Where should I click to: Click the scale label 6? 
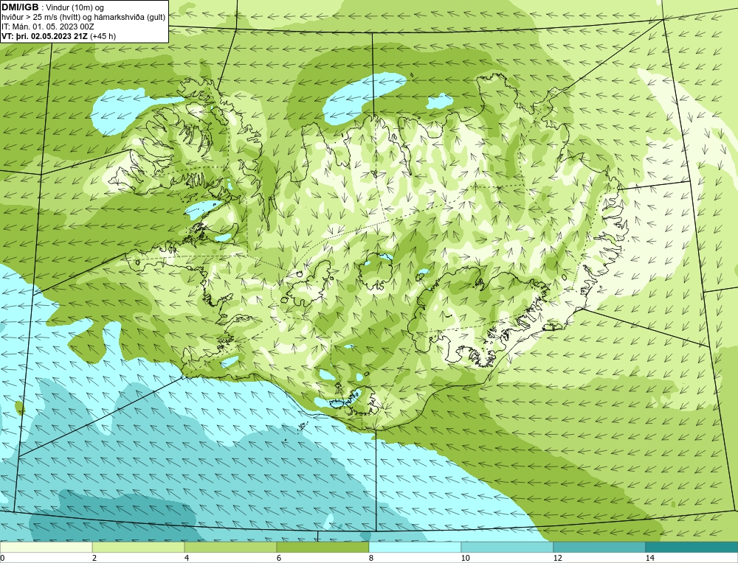tap(279, 558)
